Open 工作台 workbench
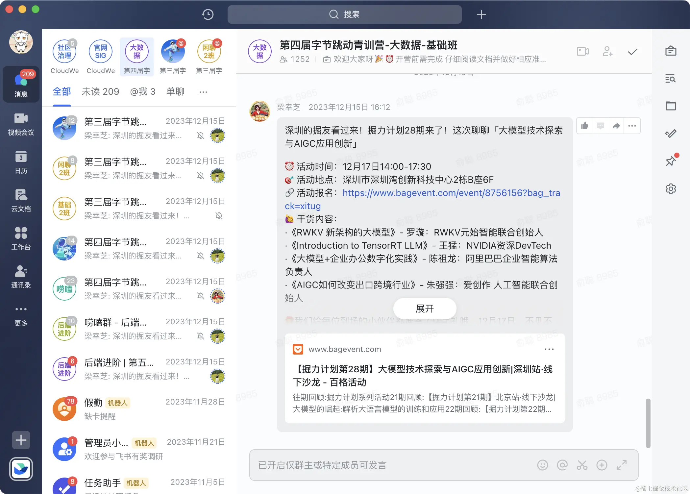The height and width of the screenshot is (494, 690). click(21, 239)
